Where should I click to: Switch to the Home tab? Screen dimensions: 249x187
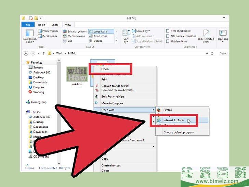point(41,25)
